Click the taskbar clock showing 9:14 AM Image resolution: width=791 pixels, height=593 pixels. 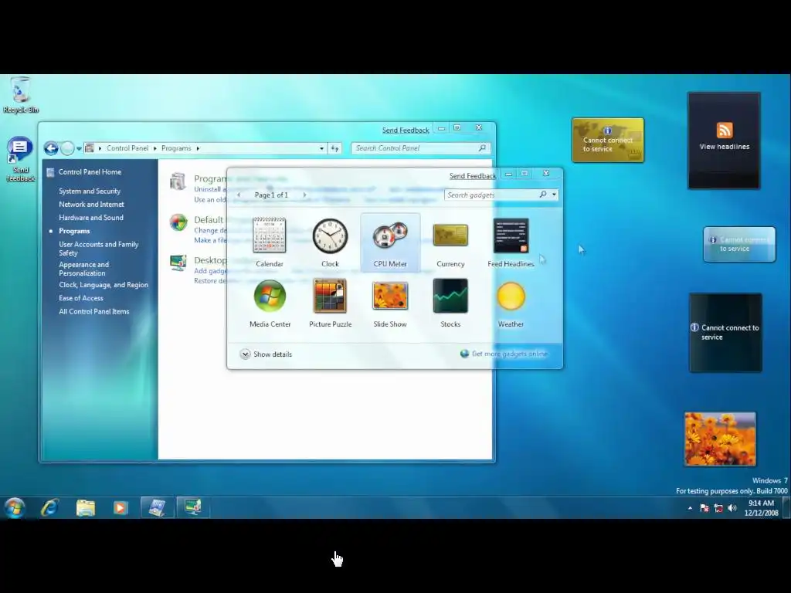pyautogui.click(x=761, y=508)
